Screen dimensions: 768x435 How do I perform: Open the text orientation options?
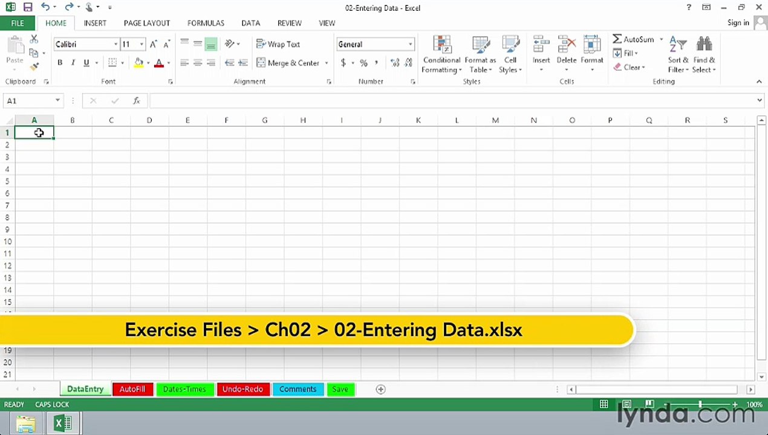pyautogui.click(x=232, y=43)
